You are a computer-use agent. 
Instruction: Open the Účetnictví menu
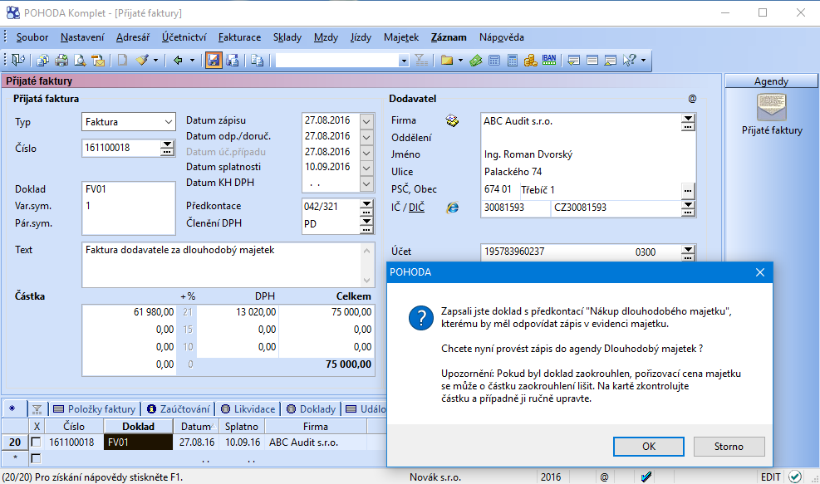point(184,37)
